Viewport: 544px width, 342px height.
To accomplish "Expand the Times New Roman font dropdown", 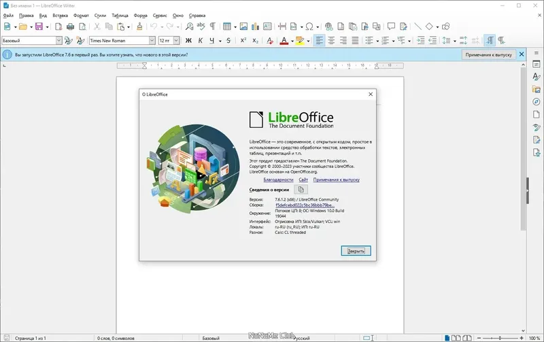I will point(152,41).
